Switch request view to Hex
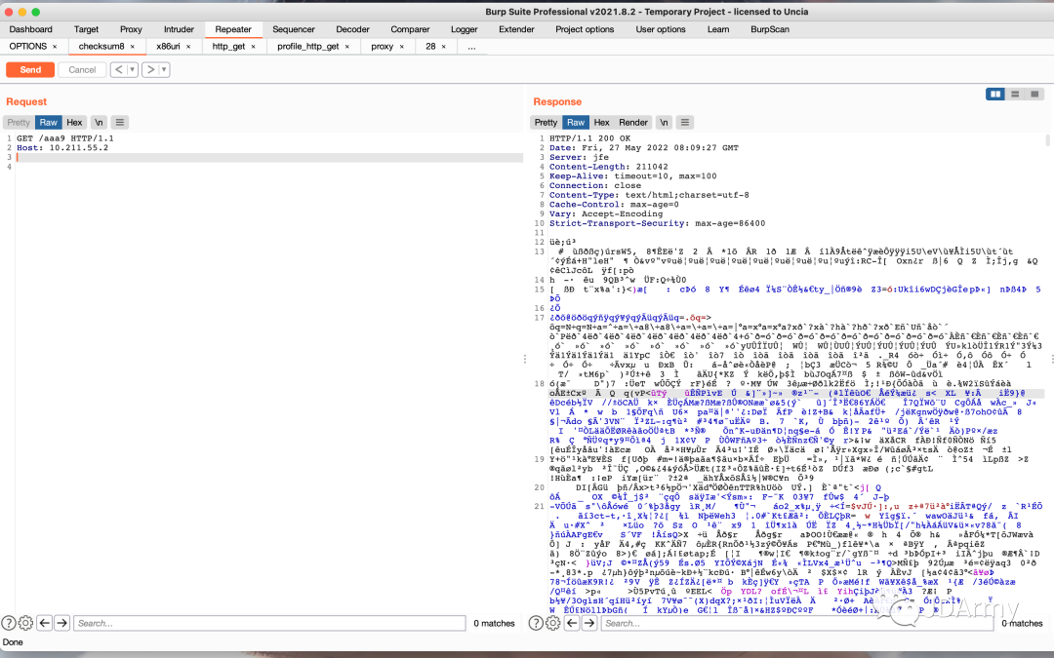Image resolution: width=1054 pixels, height=658 pixels. 74,122
